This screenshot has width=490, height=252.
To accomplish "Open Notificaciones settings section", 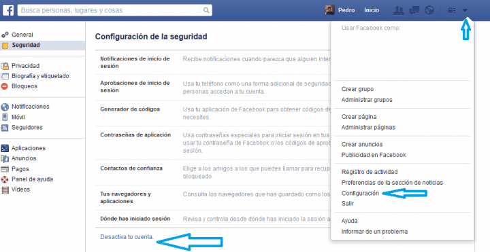I will click(x=31, y=107).
